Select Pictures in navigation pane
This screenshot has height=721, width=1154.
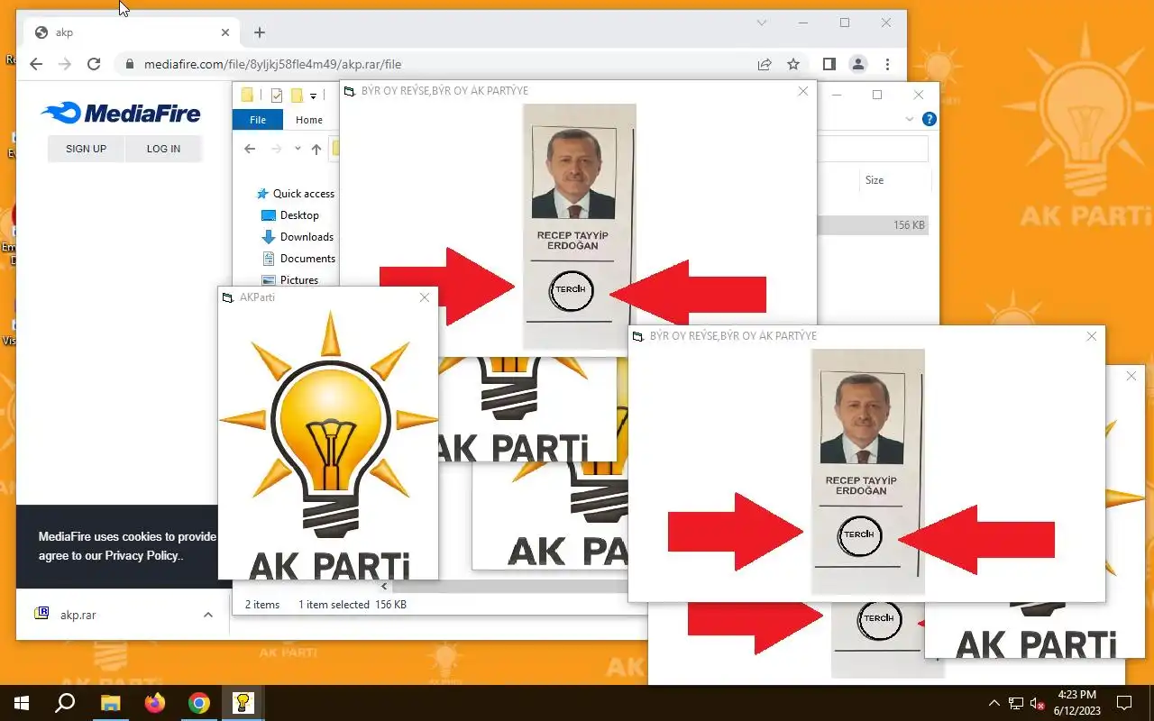290,280
